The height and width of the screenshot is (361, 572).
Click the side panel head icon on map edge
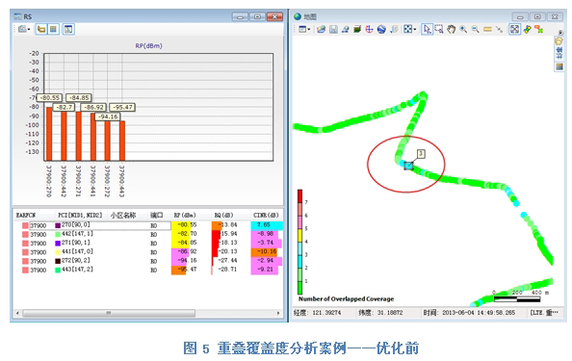point(559,41)
